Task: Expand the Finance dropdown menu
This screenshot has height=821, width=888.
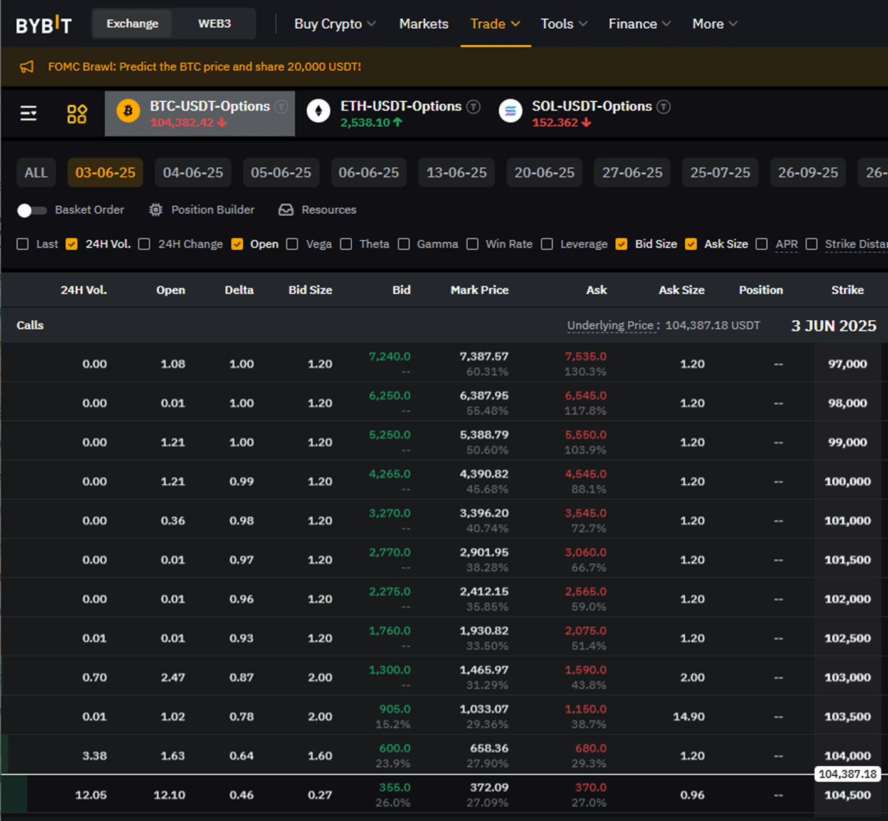Action: tap(640, 24)
